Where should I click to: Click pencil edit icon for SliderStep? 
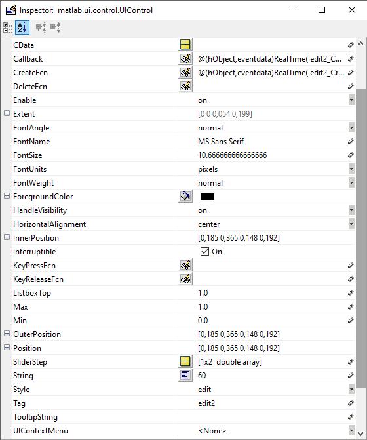(x=351, y=362)
